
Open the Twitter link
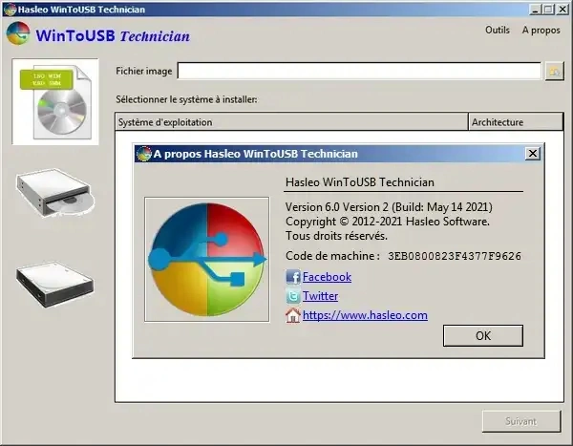pos(320,296)
